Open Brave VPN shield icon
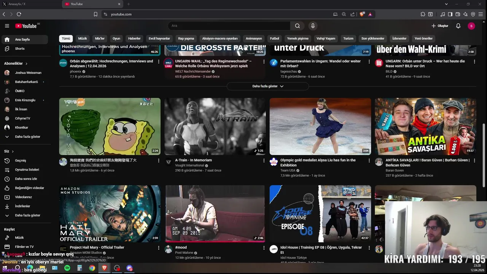This screenshot has width=487, height=274. [473, 14]
